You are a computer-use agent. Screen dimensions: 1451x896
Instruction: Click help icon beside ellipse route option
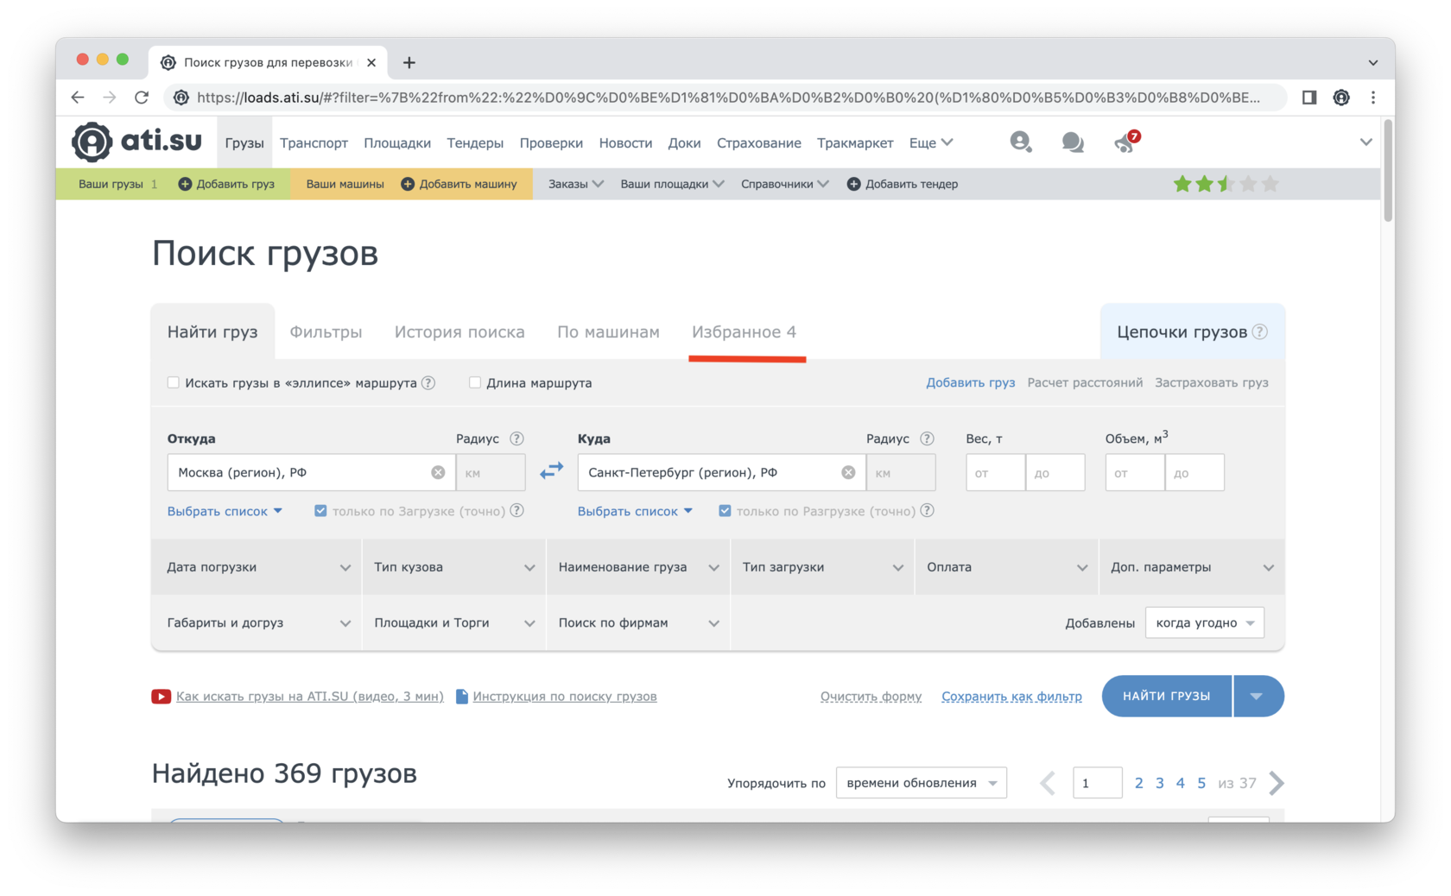pos(428,382)
